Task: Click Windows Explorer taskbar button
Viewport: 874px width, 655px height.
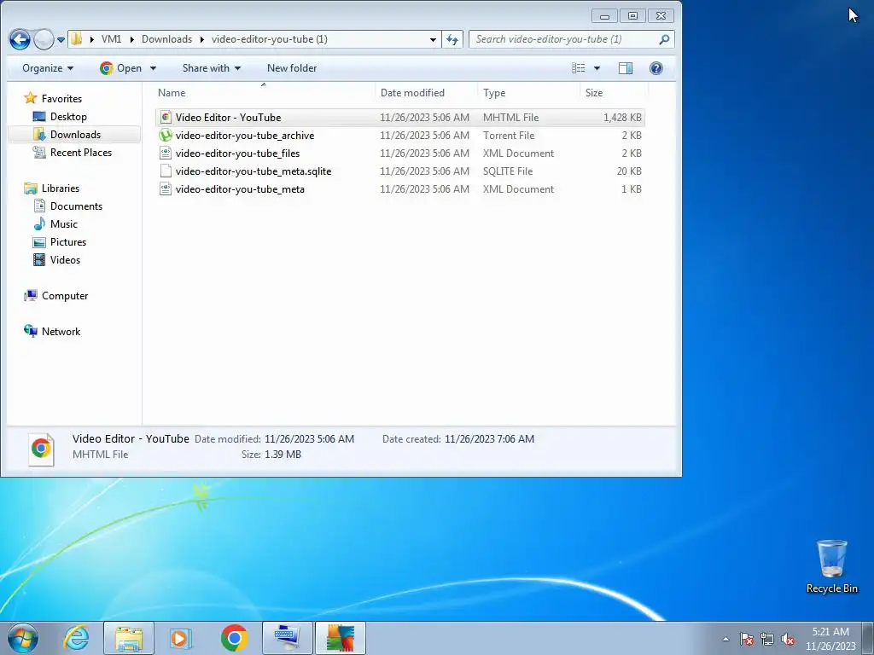Action: tap(129, 638)
